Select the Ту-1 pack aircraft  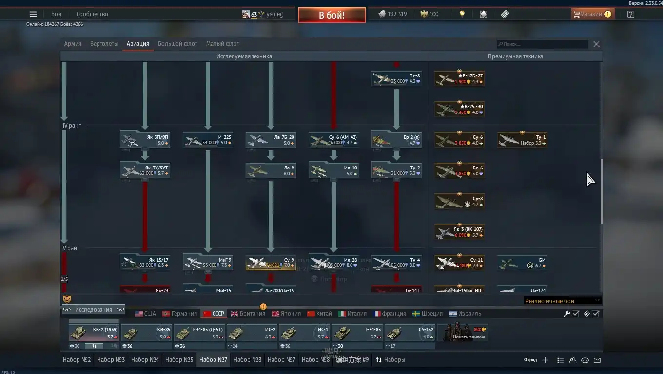pos(522,140)
